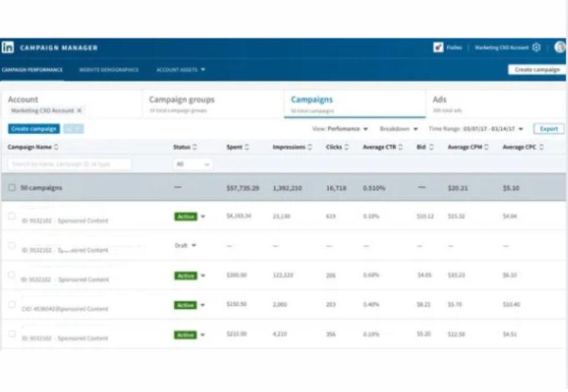The height and width of the screenshot is (392, 568).
Task: Switch to Website Demographics tab
Action: 109,69
